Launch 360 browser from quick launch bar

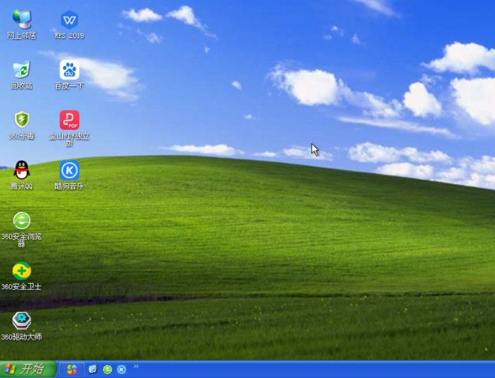coord(107,369)
